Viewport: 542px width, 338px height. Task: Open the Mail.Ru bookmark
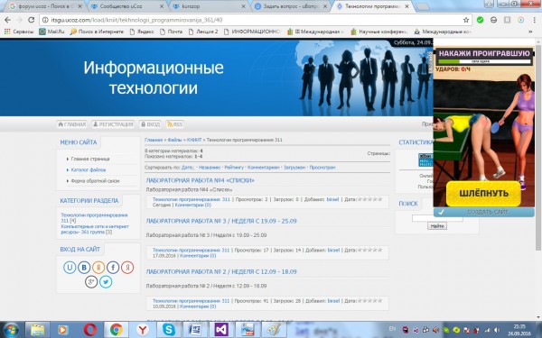[51, 32]
